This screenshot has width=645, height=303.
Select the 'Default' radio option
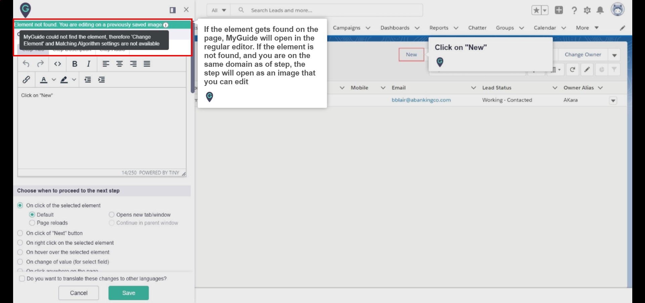click(x=32, y=215)
